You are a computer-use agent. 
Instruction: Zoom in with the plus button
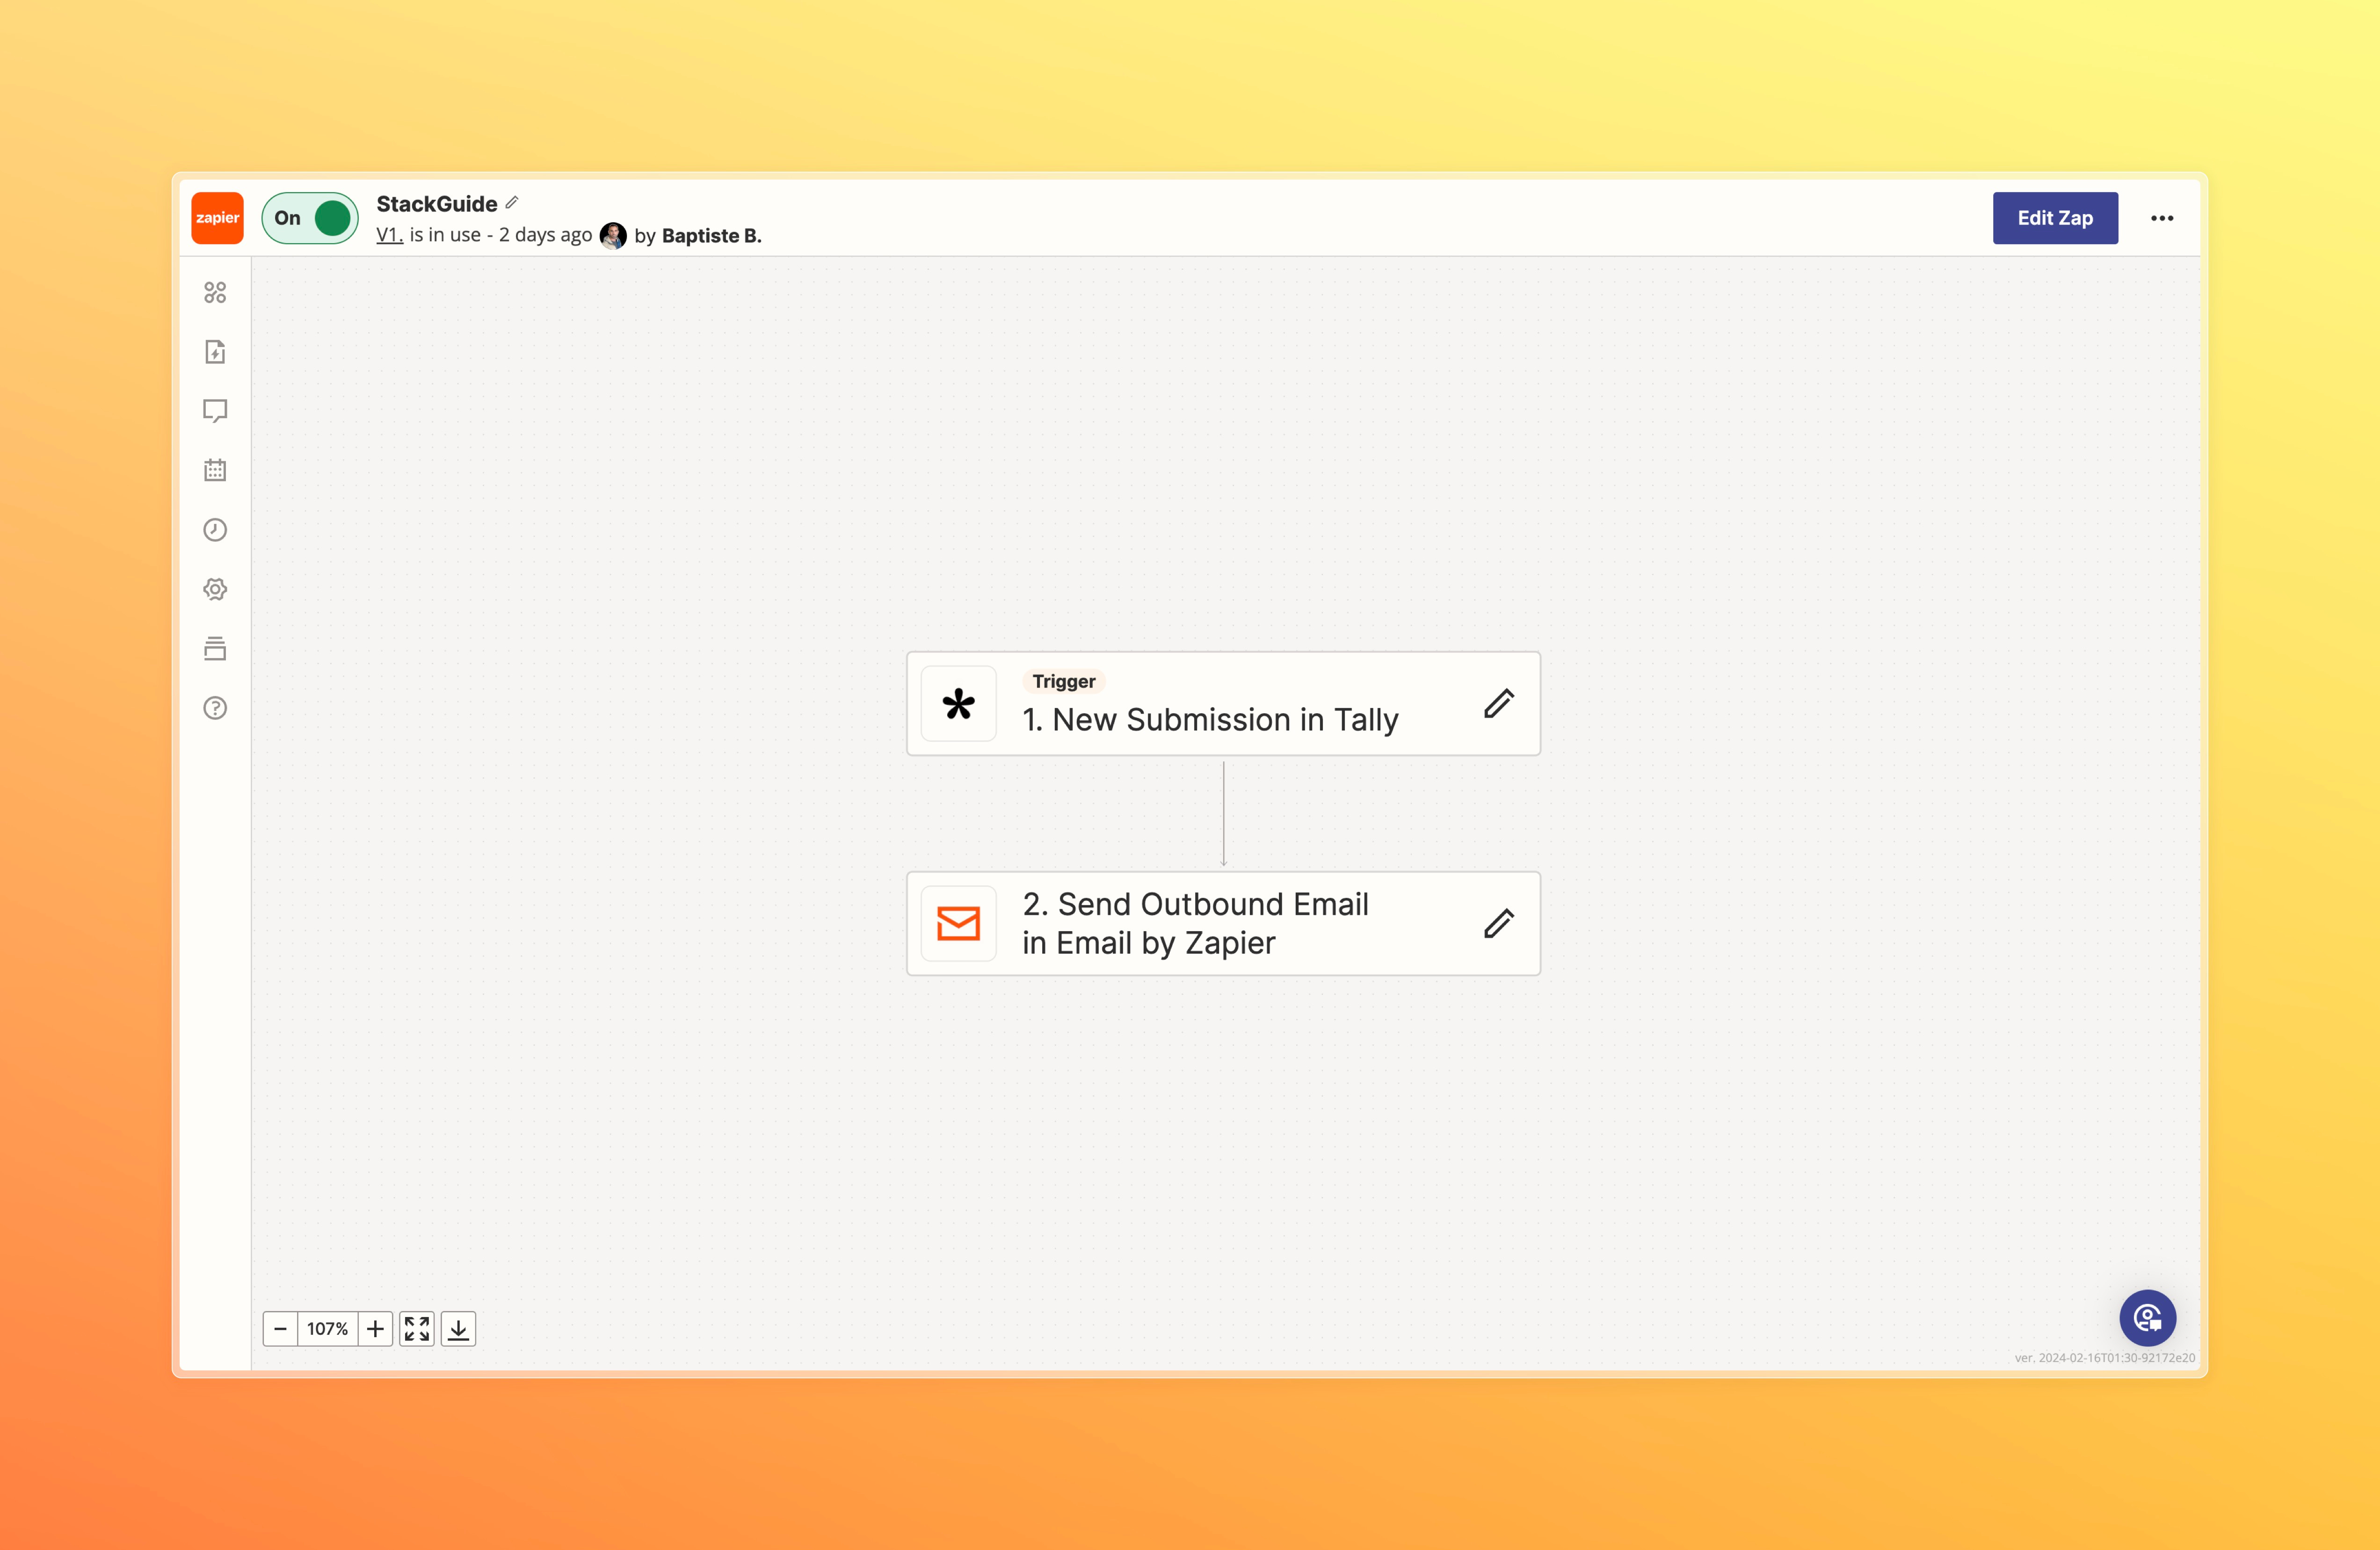(375, 1329)
